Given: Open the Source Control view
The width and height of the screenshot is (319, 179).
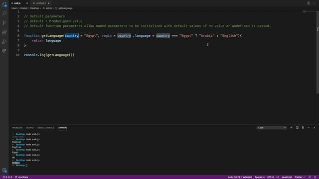Looking at the screenshot, I should coord(4,23).
